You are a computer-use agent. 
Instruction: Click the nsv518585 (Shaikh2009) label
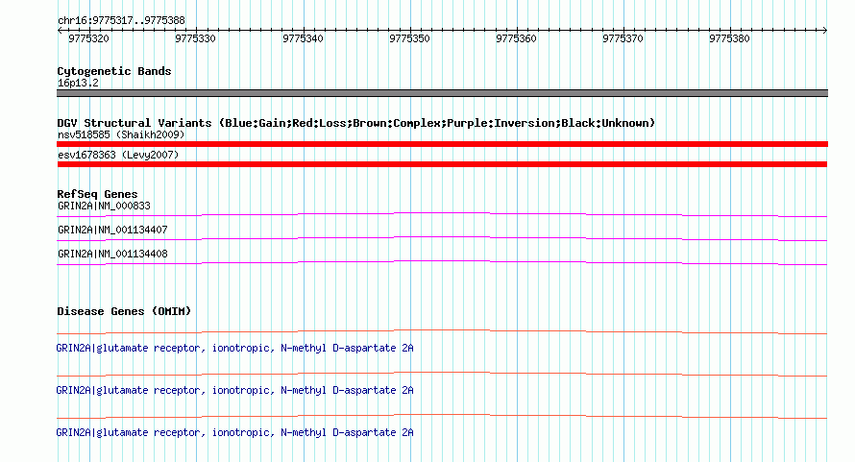pos(121,134)
